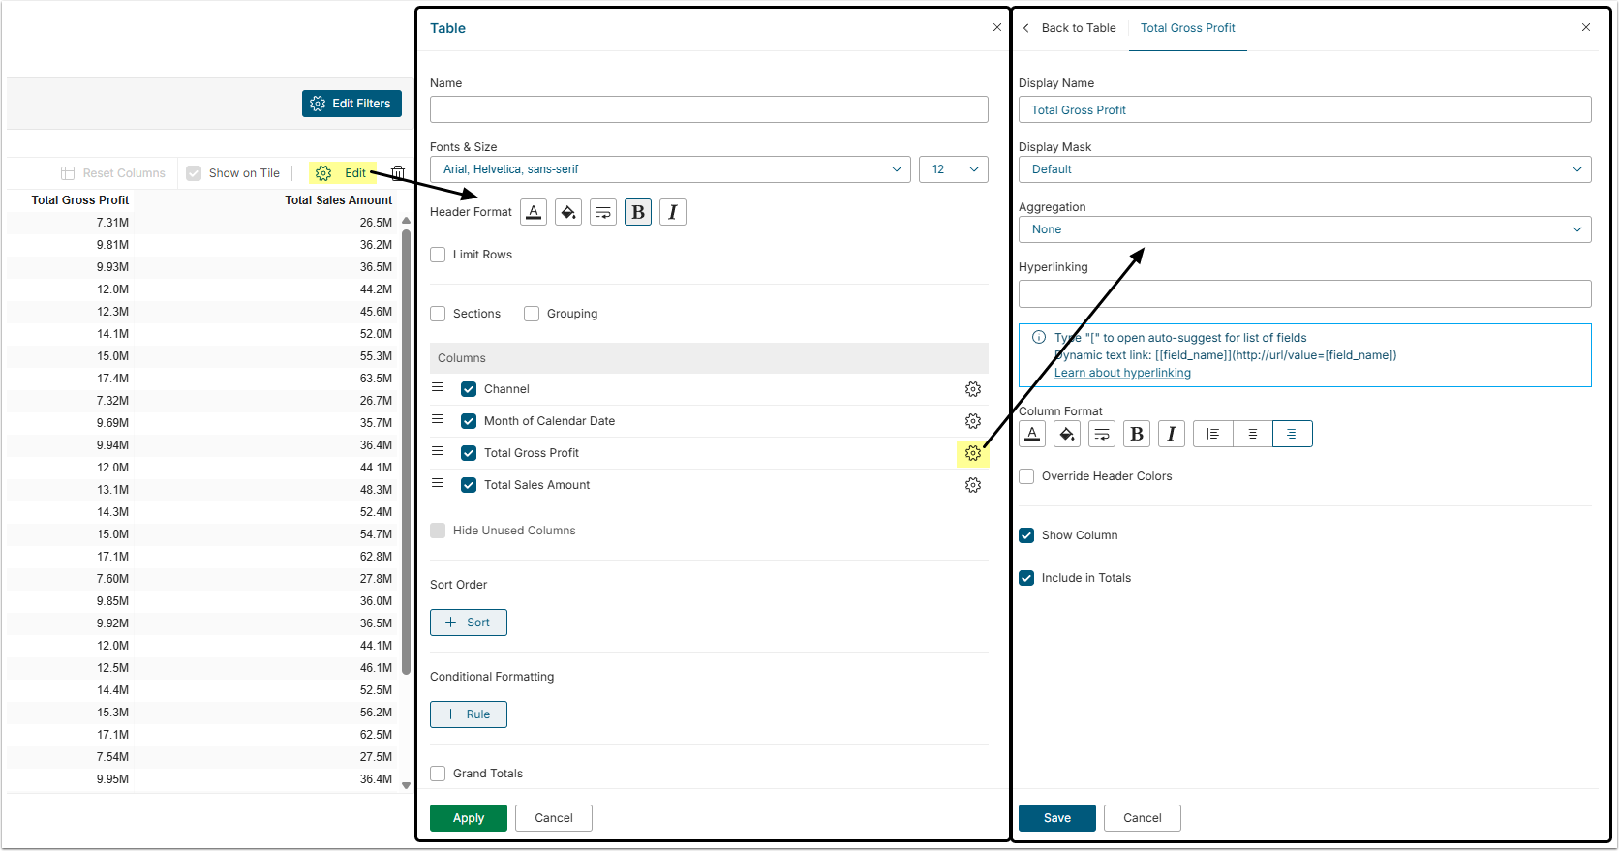
Task: Open Learn about hyperlinking link
Action: [1122, 373]
